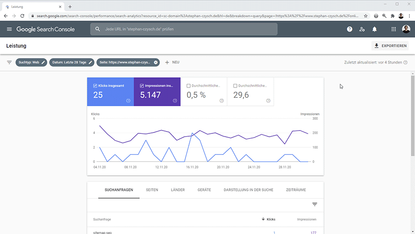Open Google apps grid
The width and height of the screenshot is (415, 234).
[x=394, y=29]
